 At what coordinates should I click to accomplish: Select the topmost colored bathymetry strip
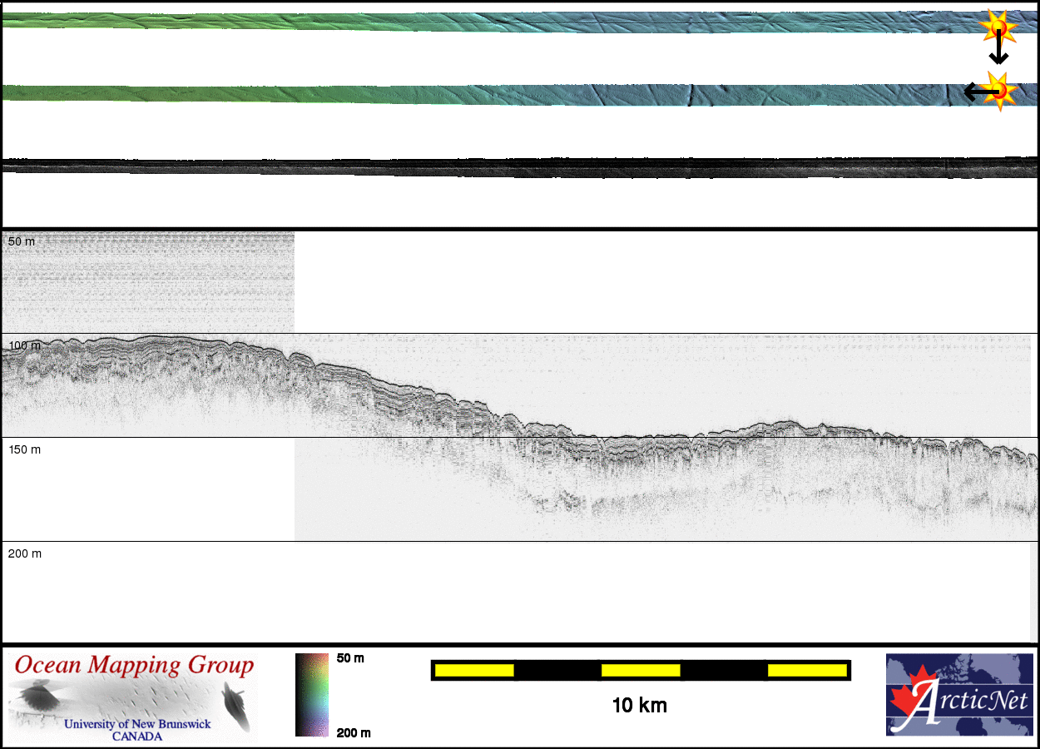(x=499, y=22)
